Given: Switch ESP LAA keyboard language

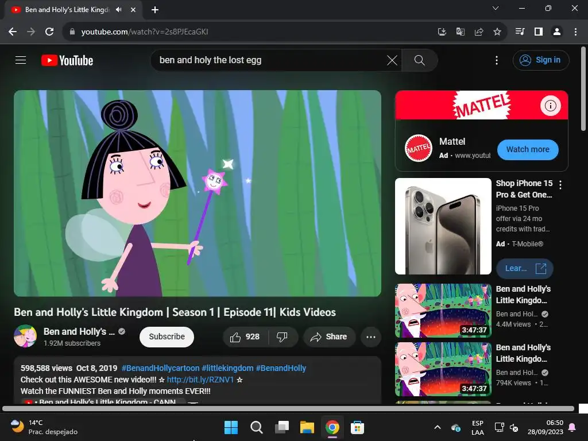Looking at the screenshot, I should pos(477,427).
